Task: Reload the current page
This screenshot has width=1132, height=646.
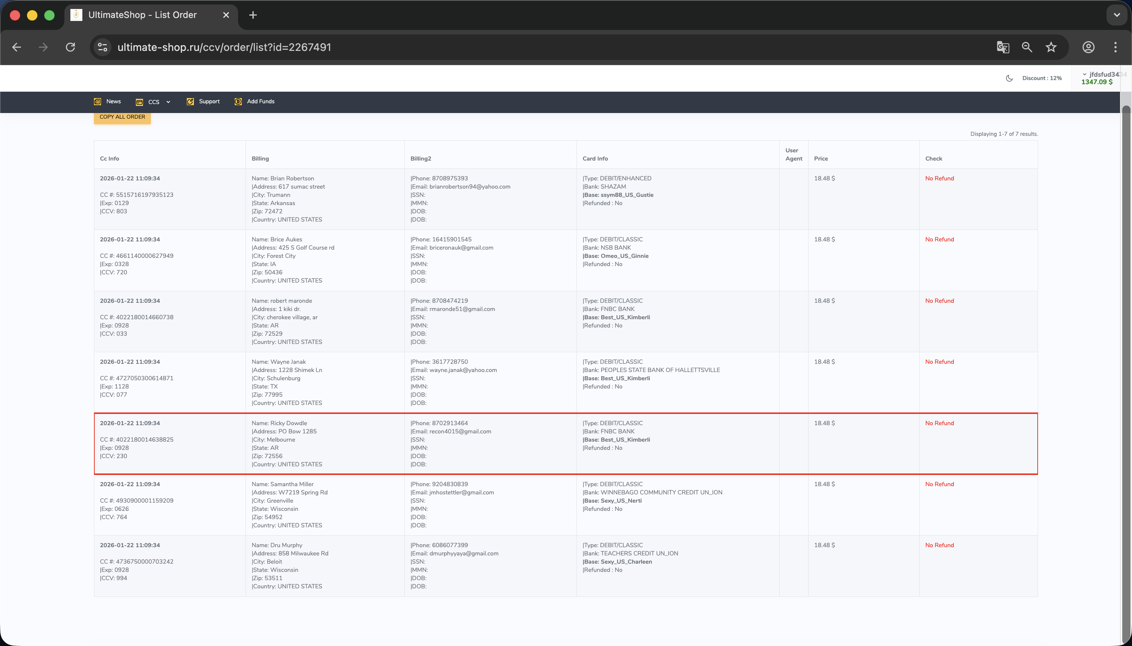Action: point(70,47)
